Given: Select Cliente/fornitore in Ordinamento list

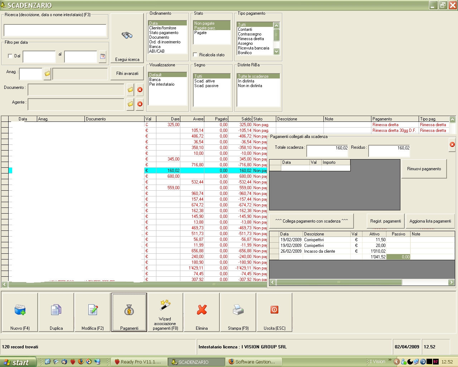Looking at the screenshot, I should (x=163, y=28).
